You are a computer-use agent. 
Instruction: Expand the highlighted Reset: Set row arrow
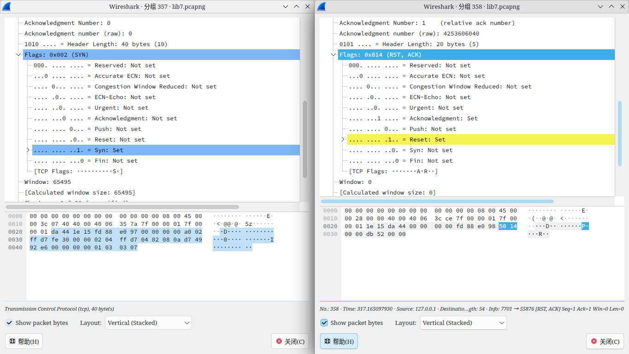(343, 140)
